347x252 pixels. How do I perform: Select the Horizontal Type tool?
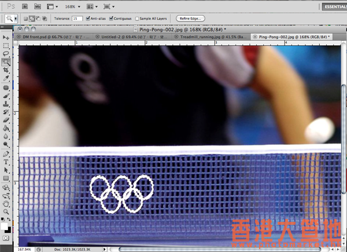[x=6, y=162]
